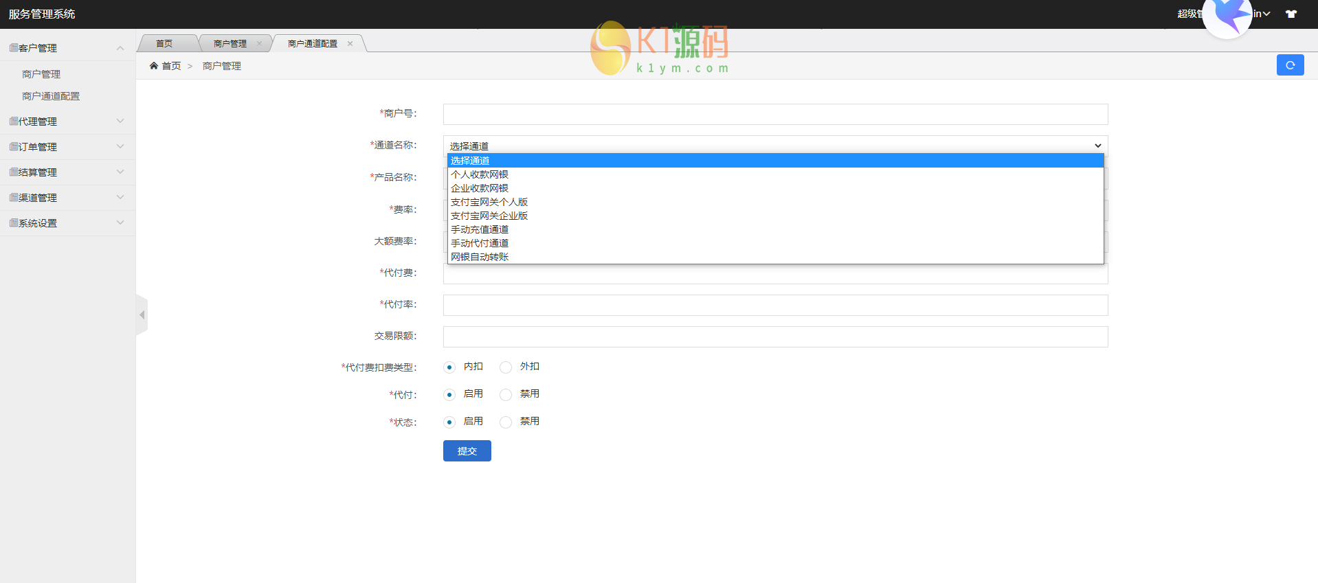Screen dimensions: 1318x583
Task: Click the 提交 submit button
Action: (467, 451)
